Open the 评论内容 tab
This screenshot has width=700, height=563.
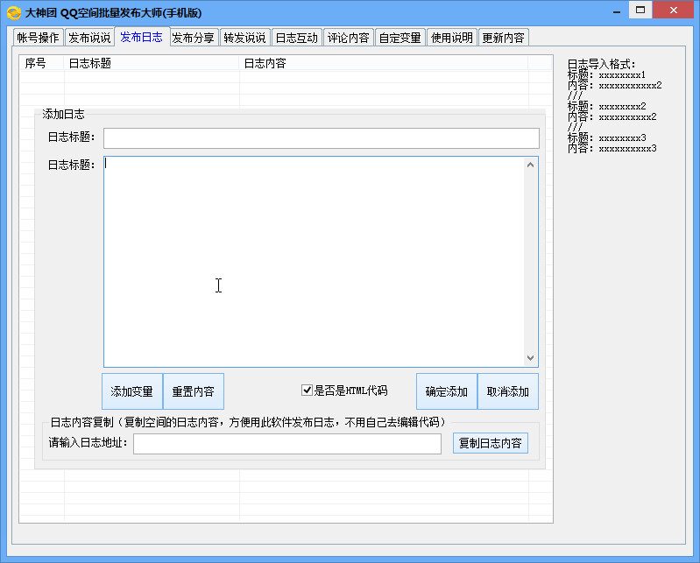348,38
